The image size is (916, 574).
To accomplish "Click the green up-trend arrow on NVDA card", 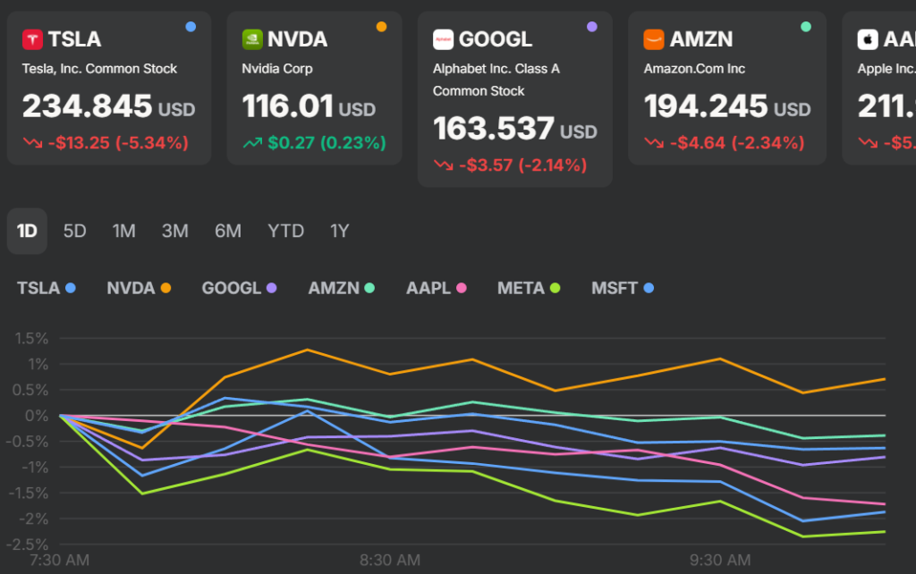I will click(x=252, y=143).
